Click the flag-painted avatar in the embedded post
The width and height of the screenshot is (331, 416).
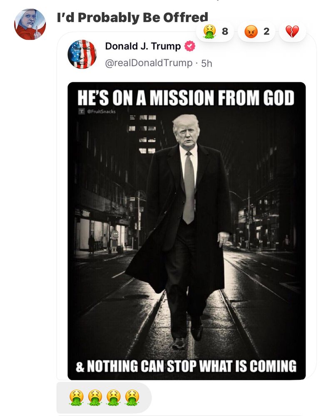[x=82, y=54]
